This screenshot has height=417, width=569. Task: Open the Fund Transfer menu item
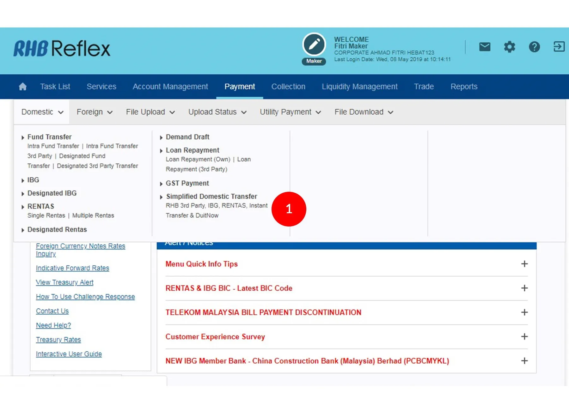pos(49,137)
